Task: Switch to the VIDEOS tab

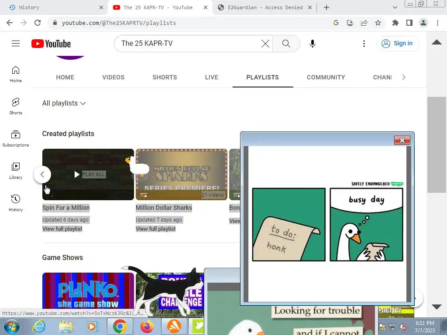Action: click(113, 77)
